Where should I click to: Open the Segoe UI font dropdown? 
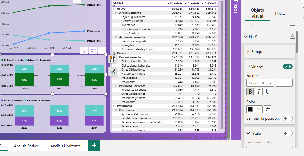tap(260, 83)
